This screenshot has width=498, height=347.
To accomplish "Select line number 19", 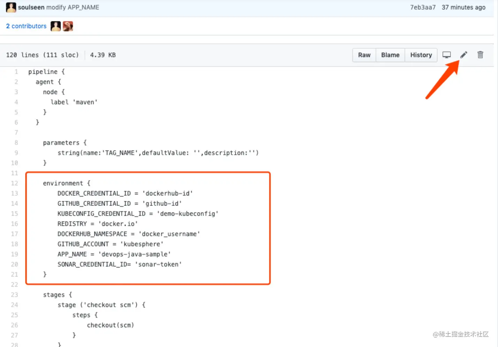I will coord(14,254).
